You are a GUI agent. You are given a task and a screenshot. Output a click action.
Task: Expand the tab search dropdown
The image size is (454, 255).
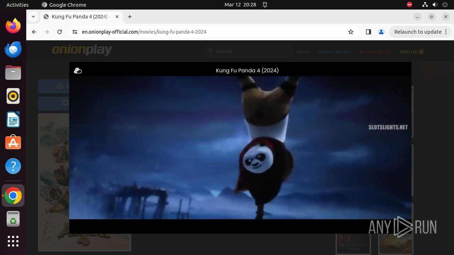click(33, 17)
